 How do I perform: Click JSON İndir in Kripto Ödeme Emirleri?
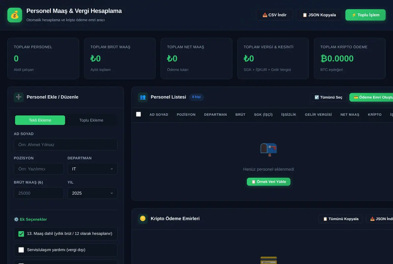[380, 219]
